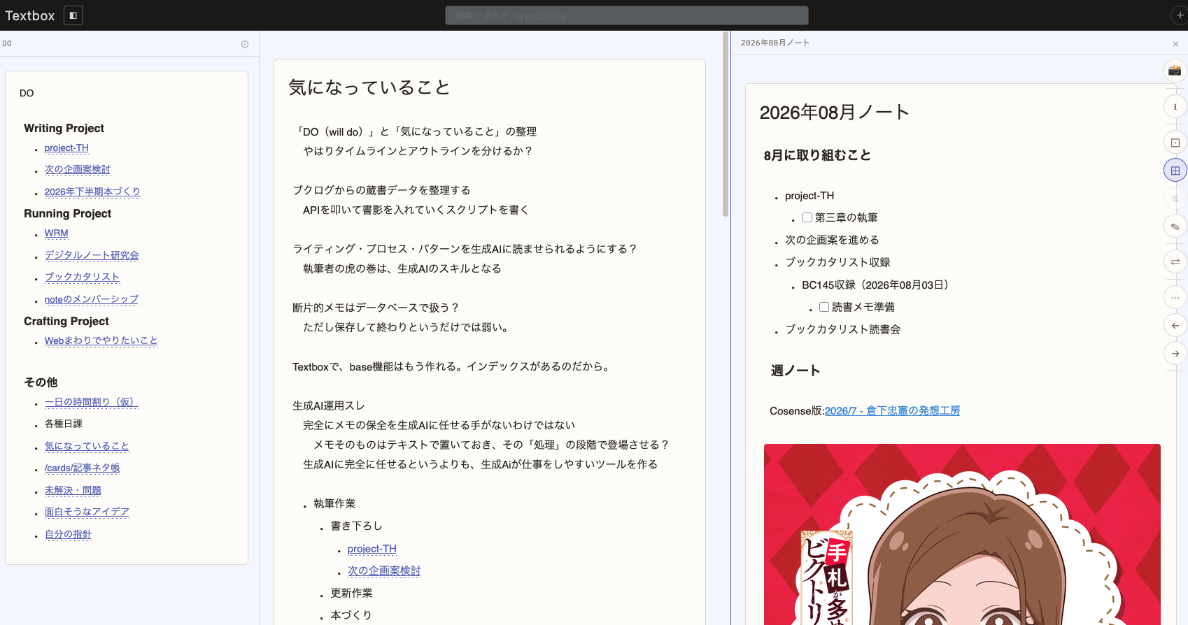Click the small circle icon in DO panel header
1188x625 pixels.
point(245,44)
